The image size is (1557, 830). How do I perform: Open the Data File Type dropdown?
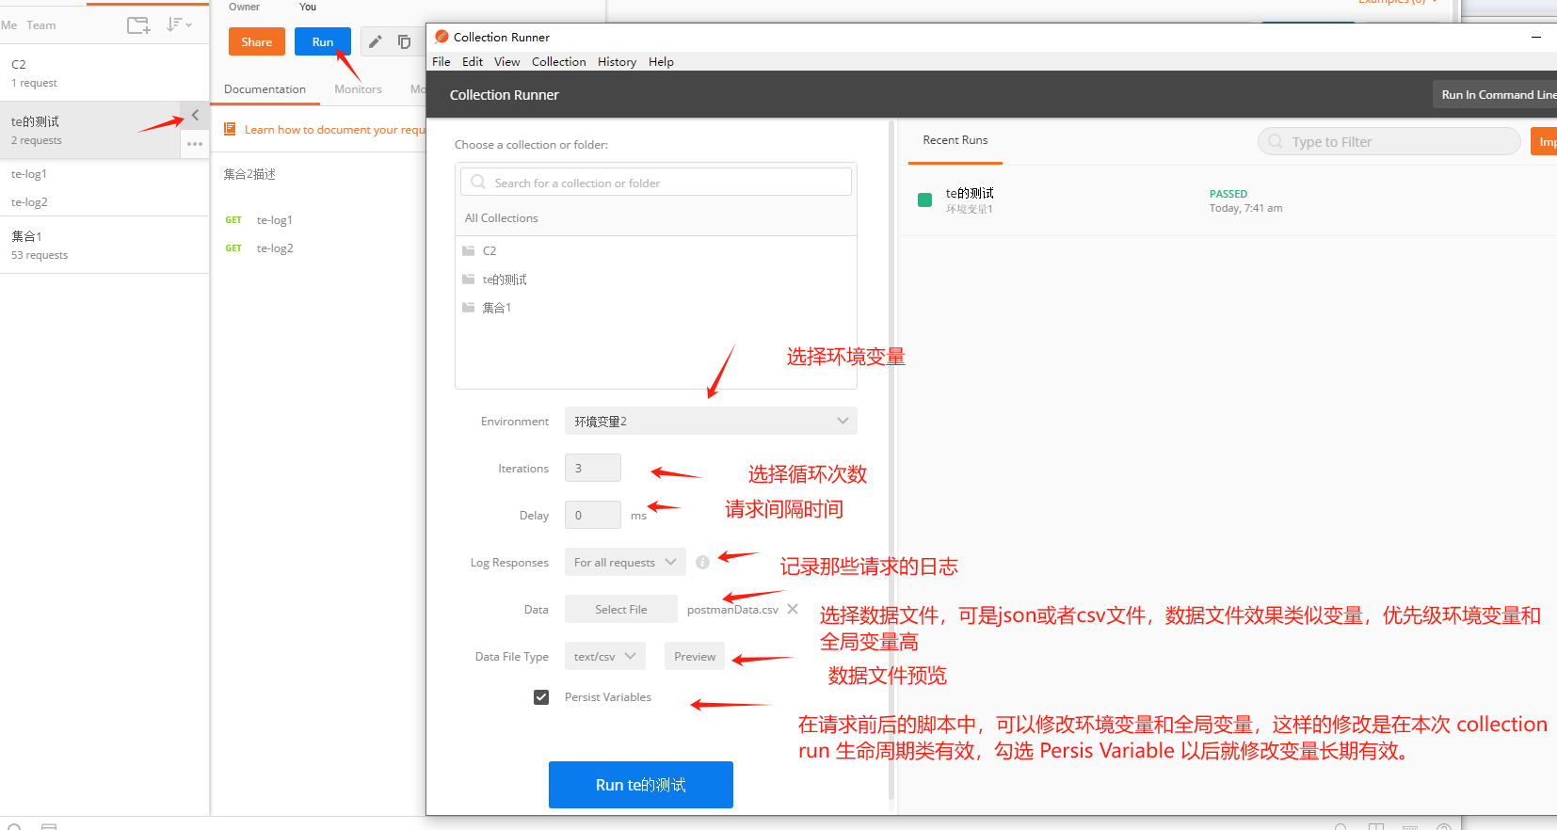(x=605, y=656)
